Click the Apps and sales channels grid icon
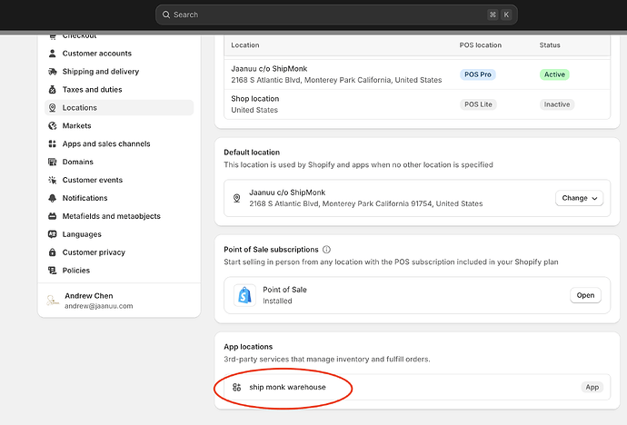The width and height of the screenshot is (627, 425). [x=53, y=143]
